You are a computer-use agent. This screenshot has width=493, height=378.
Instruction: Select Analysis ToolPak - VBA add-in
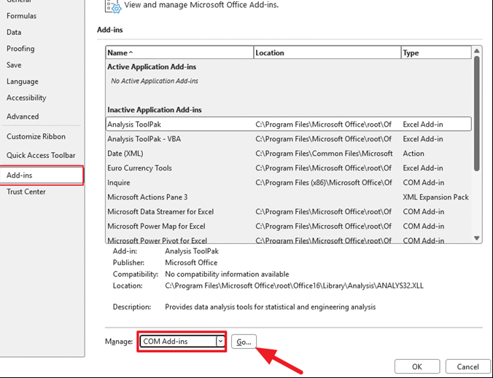click(x=289, y=139)
